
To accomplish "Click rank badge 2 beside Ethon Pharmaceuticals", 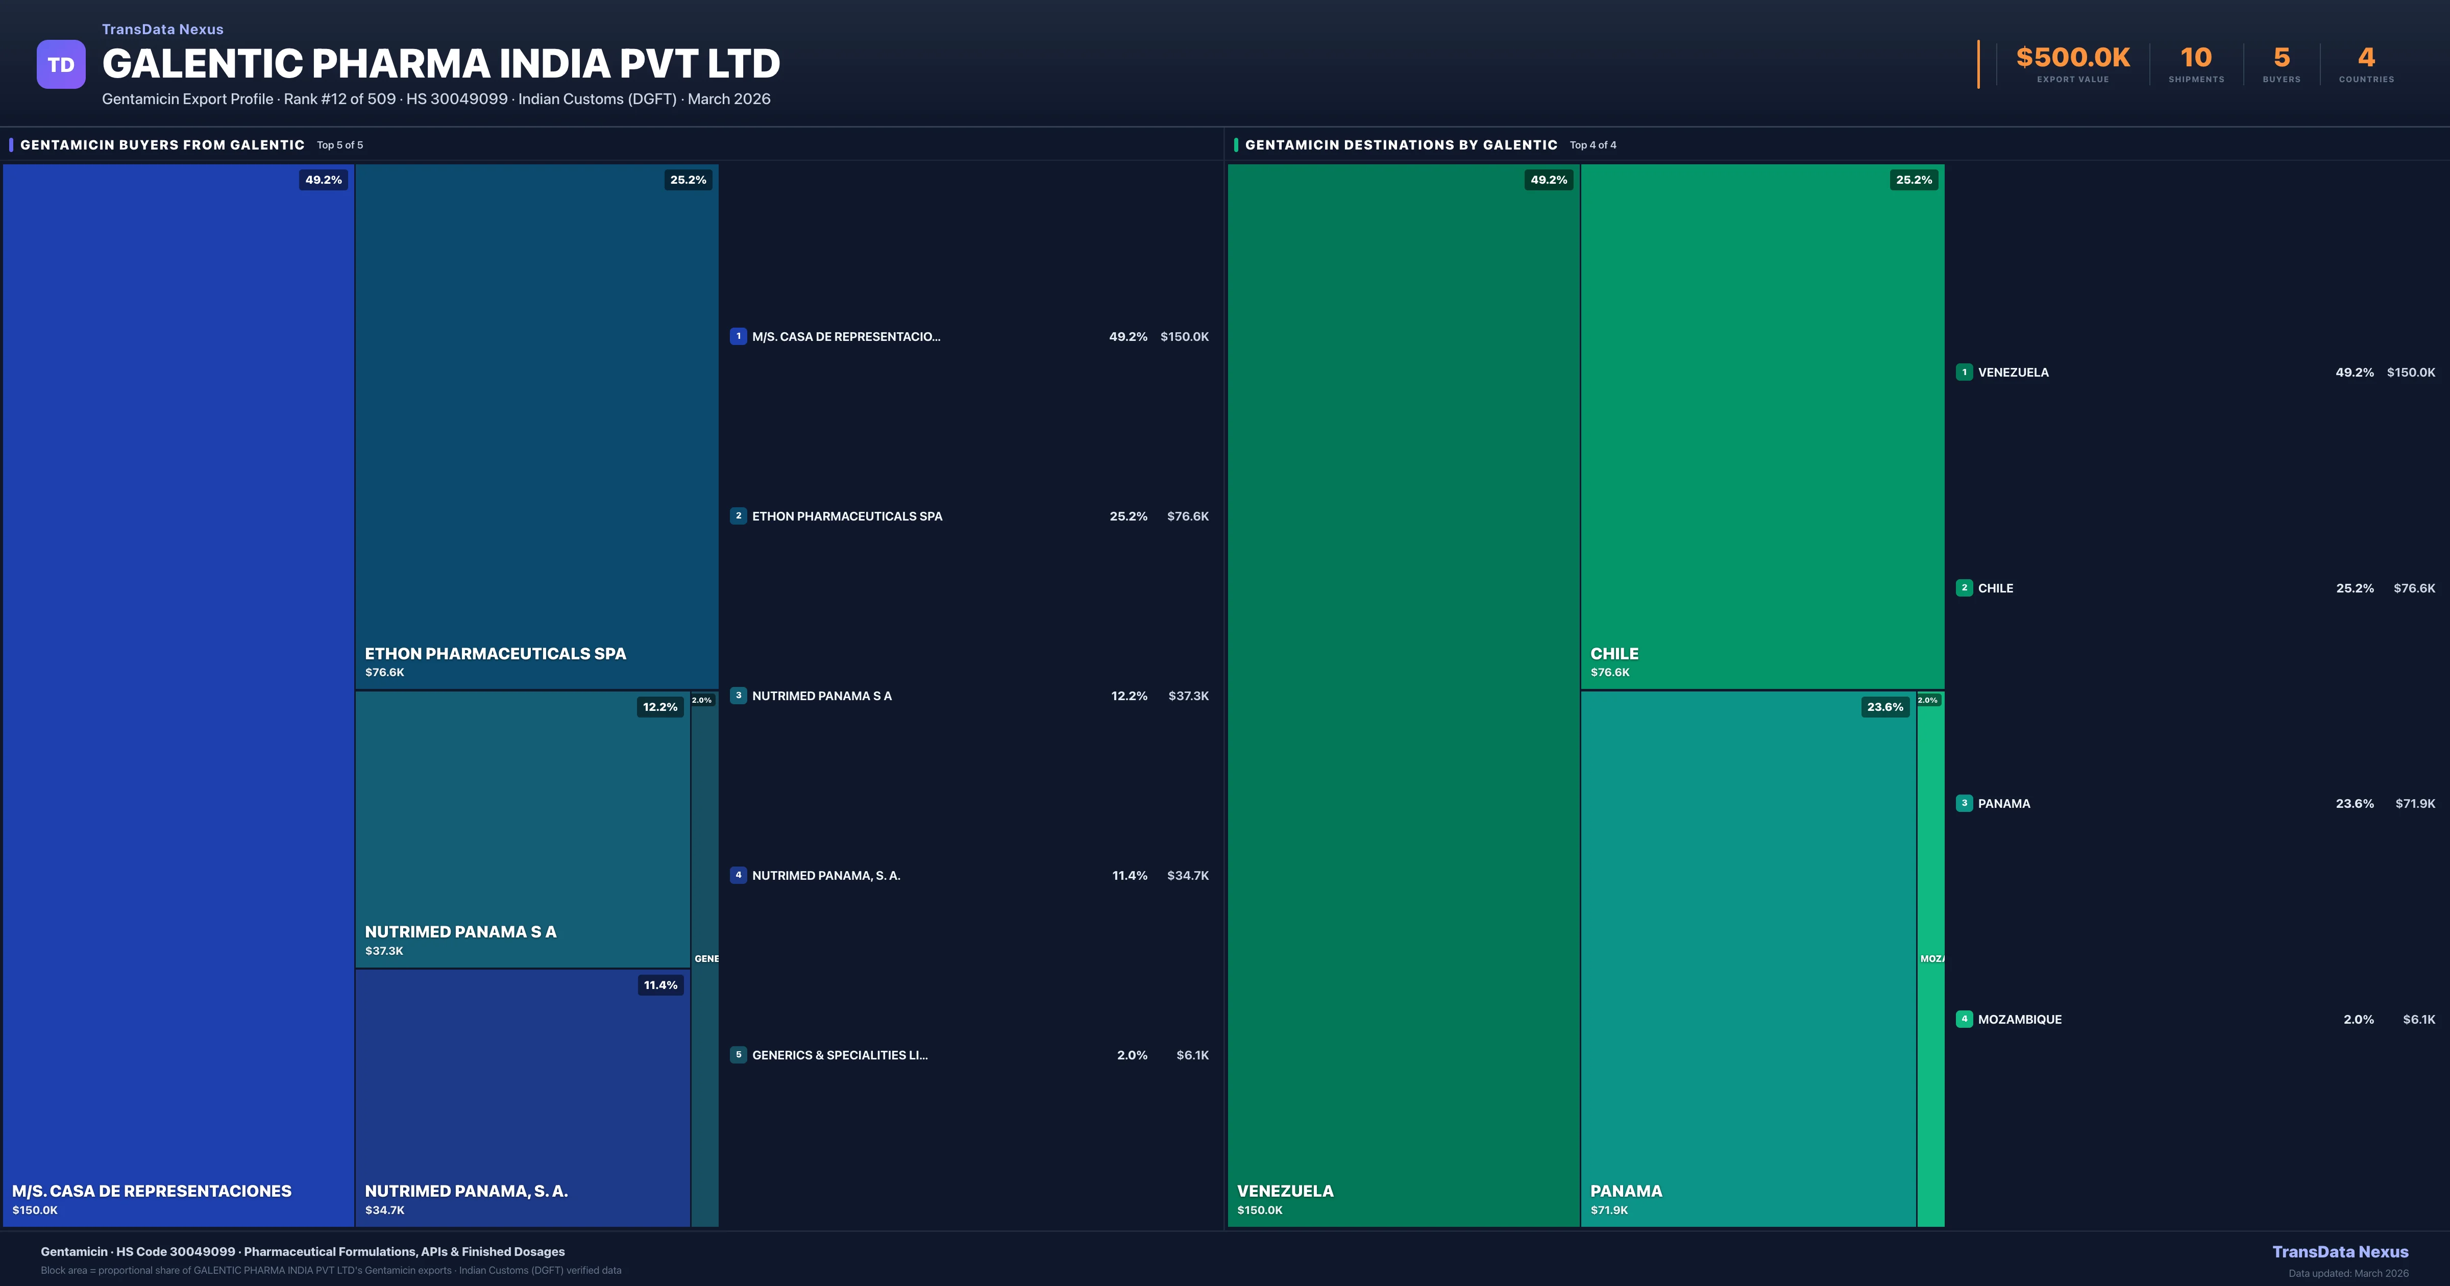I will pyautogui.click(x=738, y=515).
